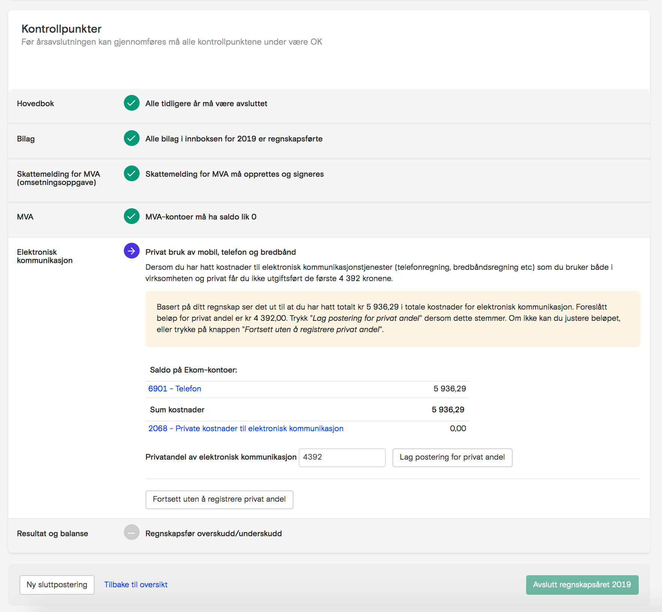This screenshot has height=612, width=662.
Task: Click the purple arrow icon for Elektronisk kommunikasjon
Action: click(x=132, y=251)
